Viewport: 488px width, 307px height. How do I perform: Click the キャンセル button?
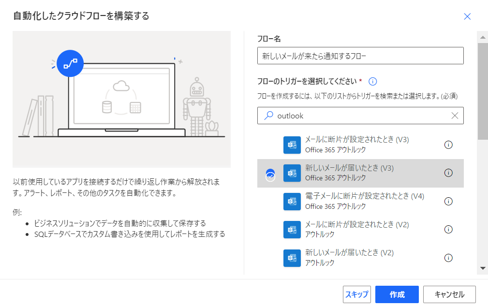pyautogui.click(x=449, y=294)
